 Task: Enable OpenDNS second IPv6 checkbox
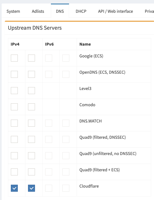[66, 74]
